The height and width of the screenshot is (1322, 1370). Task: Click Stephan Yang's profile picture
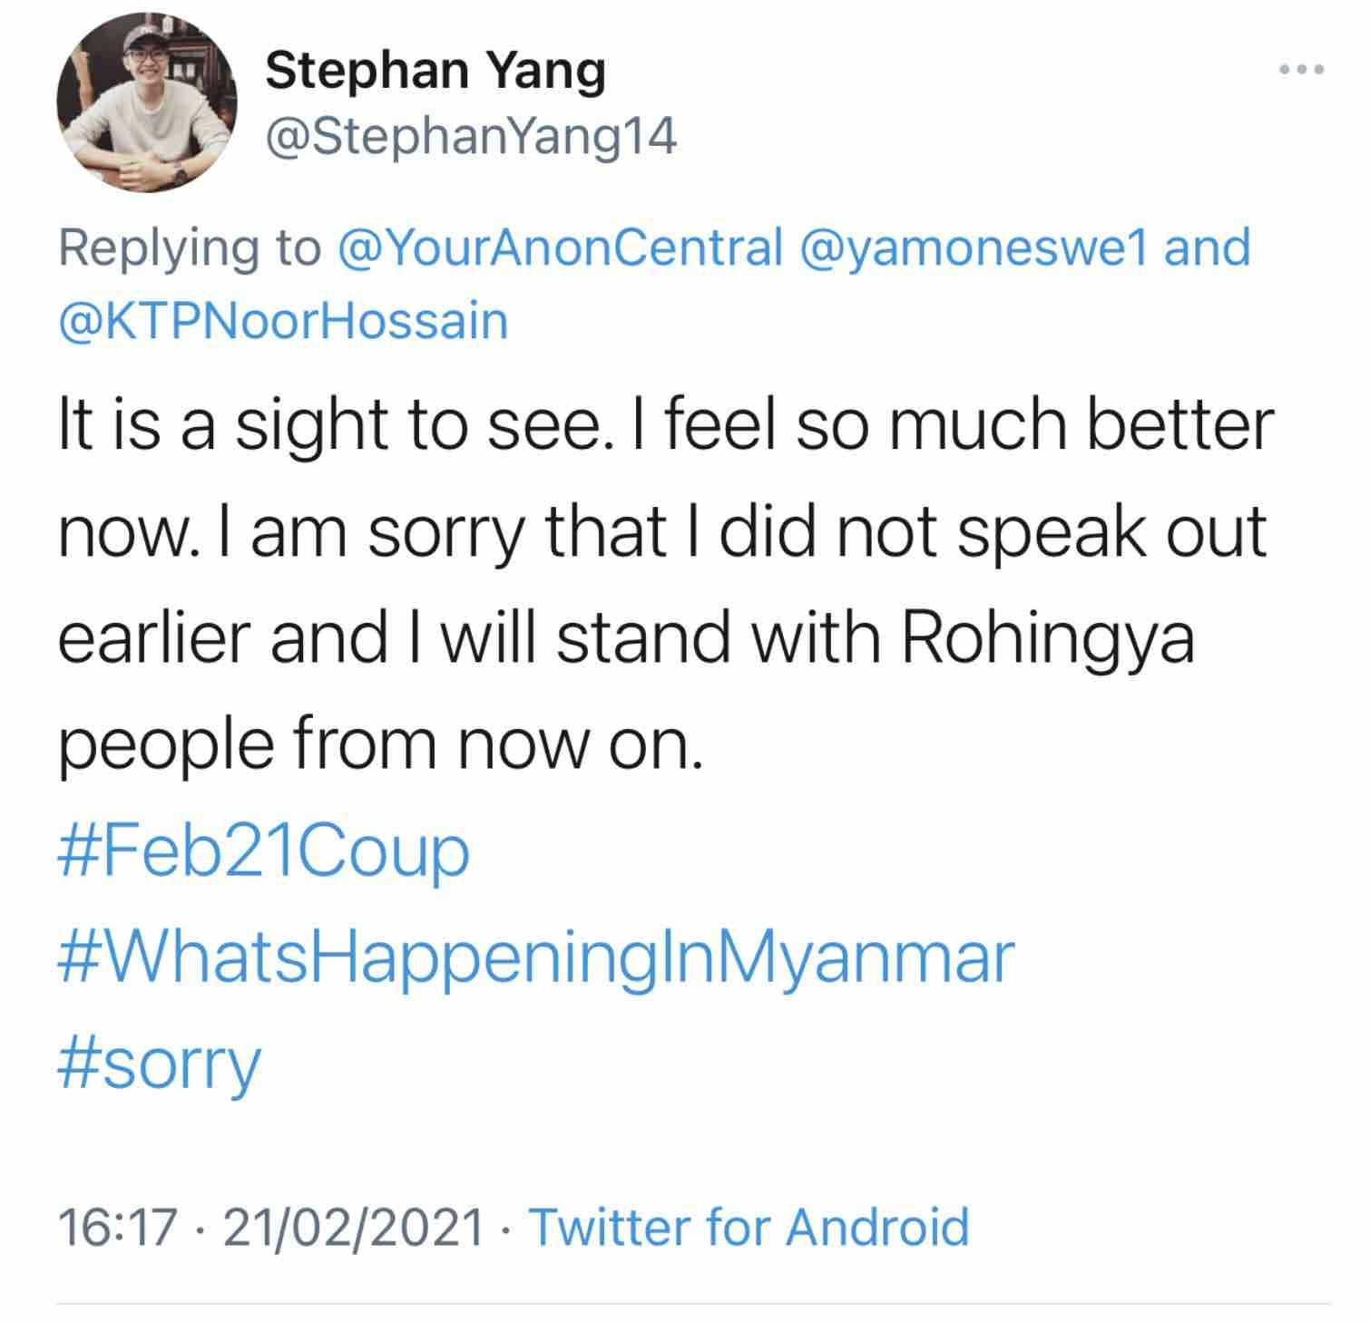click(146, 102)
